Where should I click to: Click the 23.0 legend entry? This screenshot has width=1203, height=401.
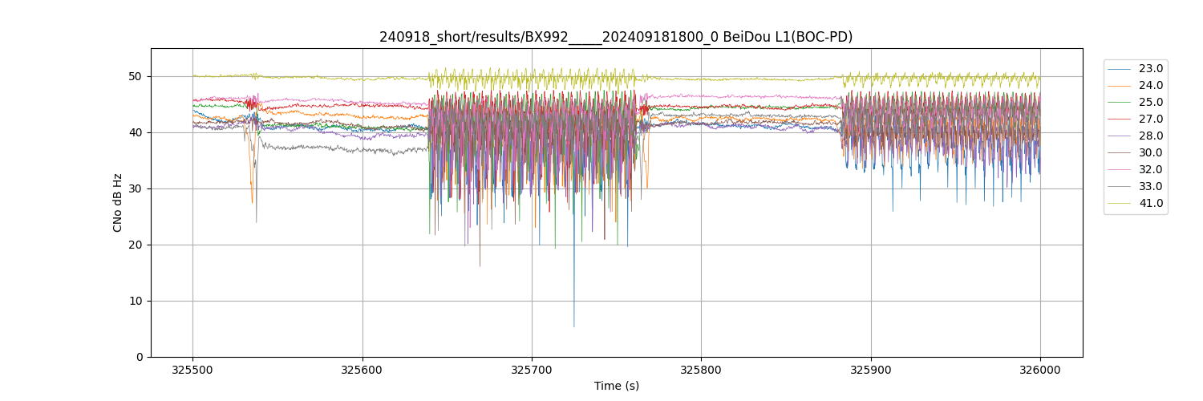[x=1150, y=69]
